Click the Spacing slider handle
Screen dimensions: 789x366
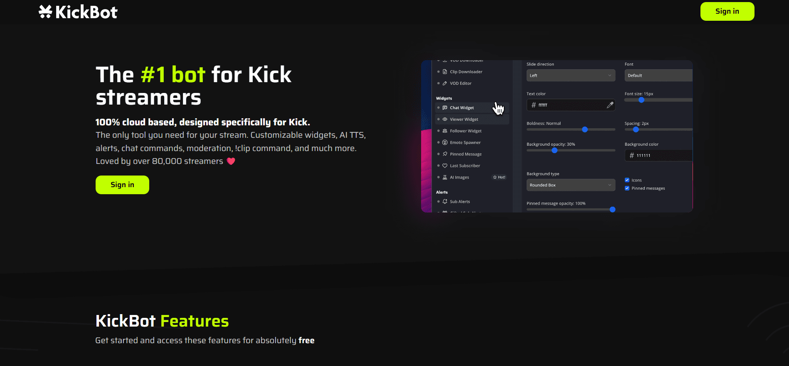click(636, 129)
